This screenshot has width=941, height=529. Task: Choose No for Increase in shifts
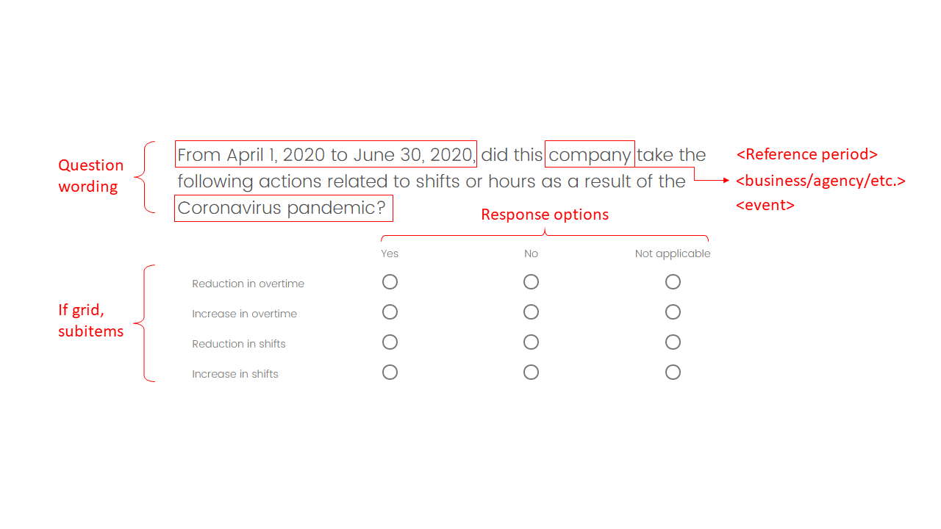[x=531, y=373]
